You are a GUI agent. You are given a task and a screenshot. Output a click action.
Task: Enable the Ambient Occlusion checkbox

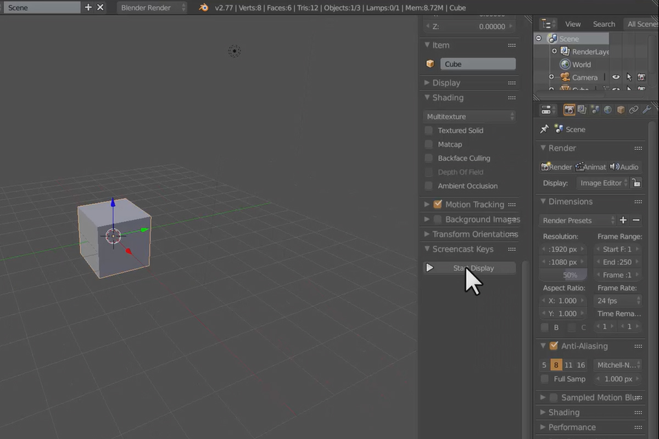tap(429, 186)
